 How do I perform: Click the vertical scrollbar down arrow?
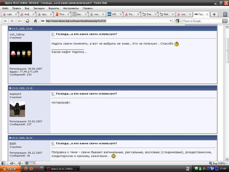tap(227, 159)
